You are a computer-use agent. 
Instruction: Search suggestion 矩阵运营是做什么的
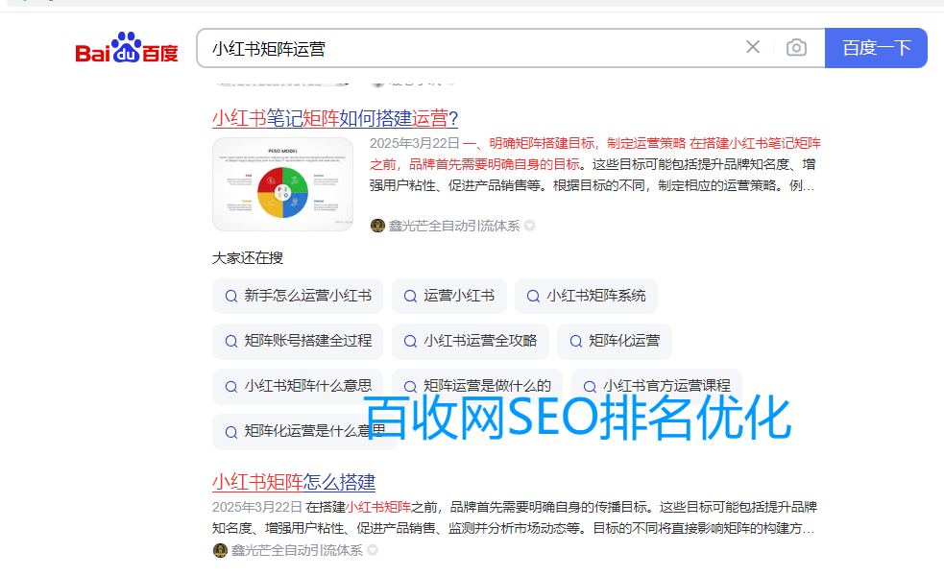click(x=477, y=386)
